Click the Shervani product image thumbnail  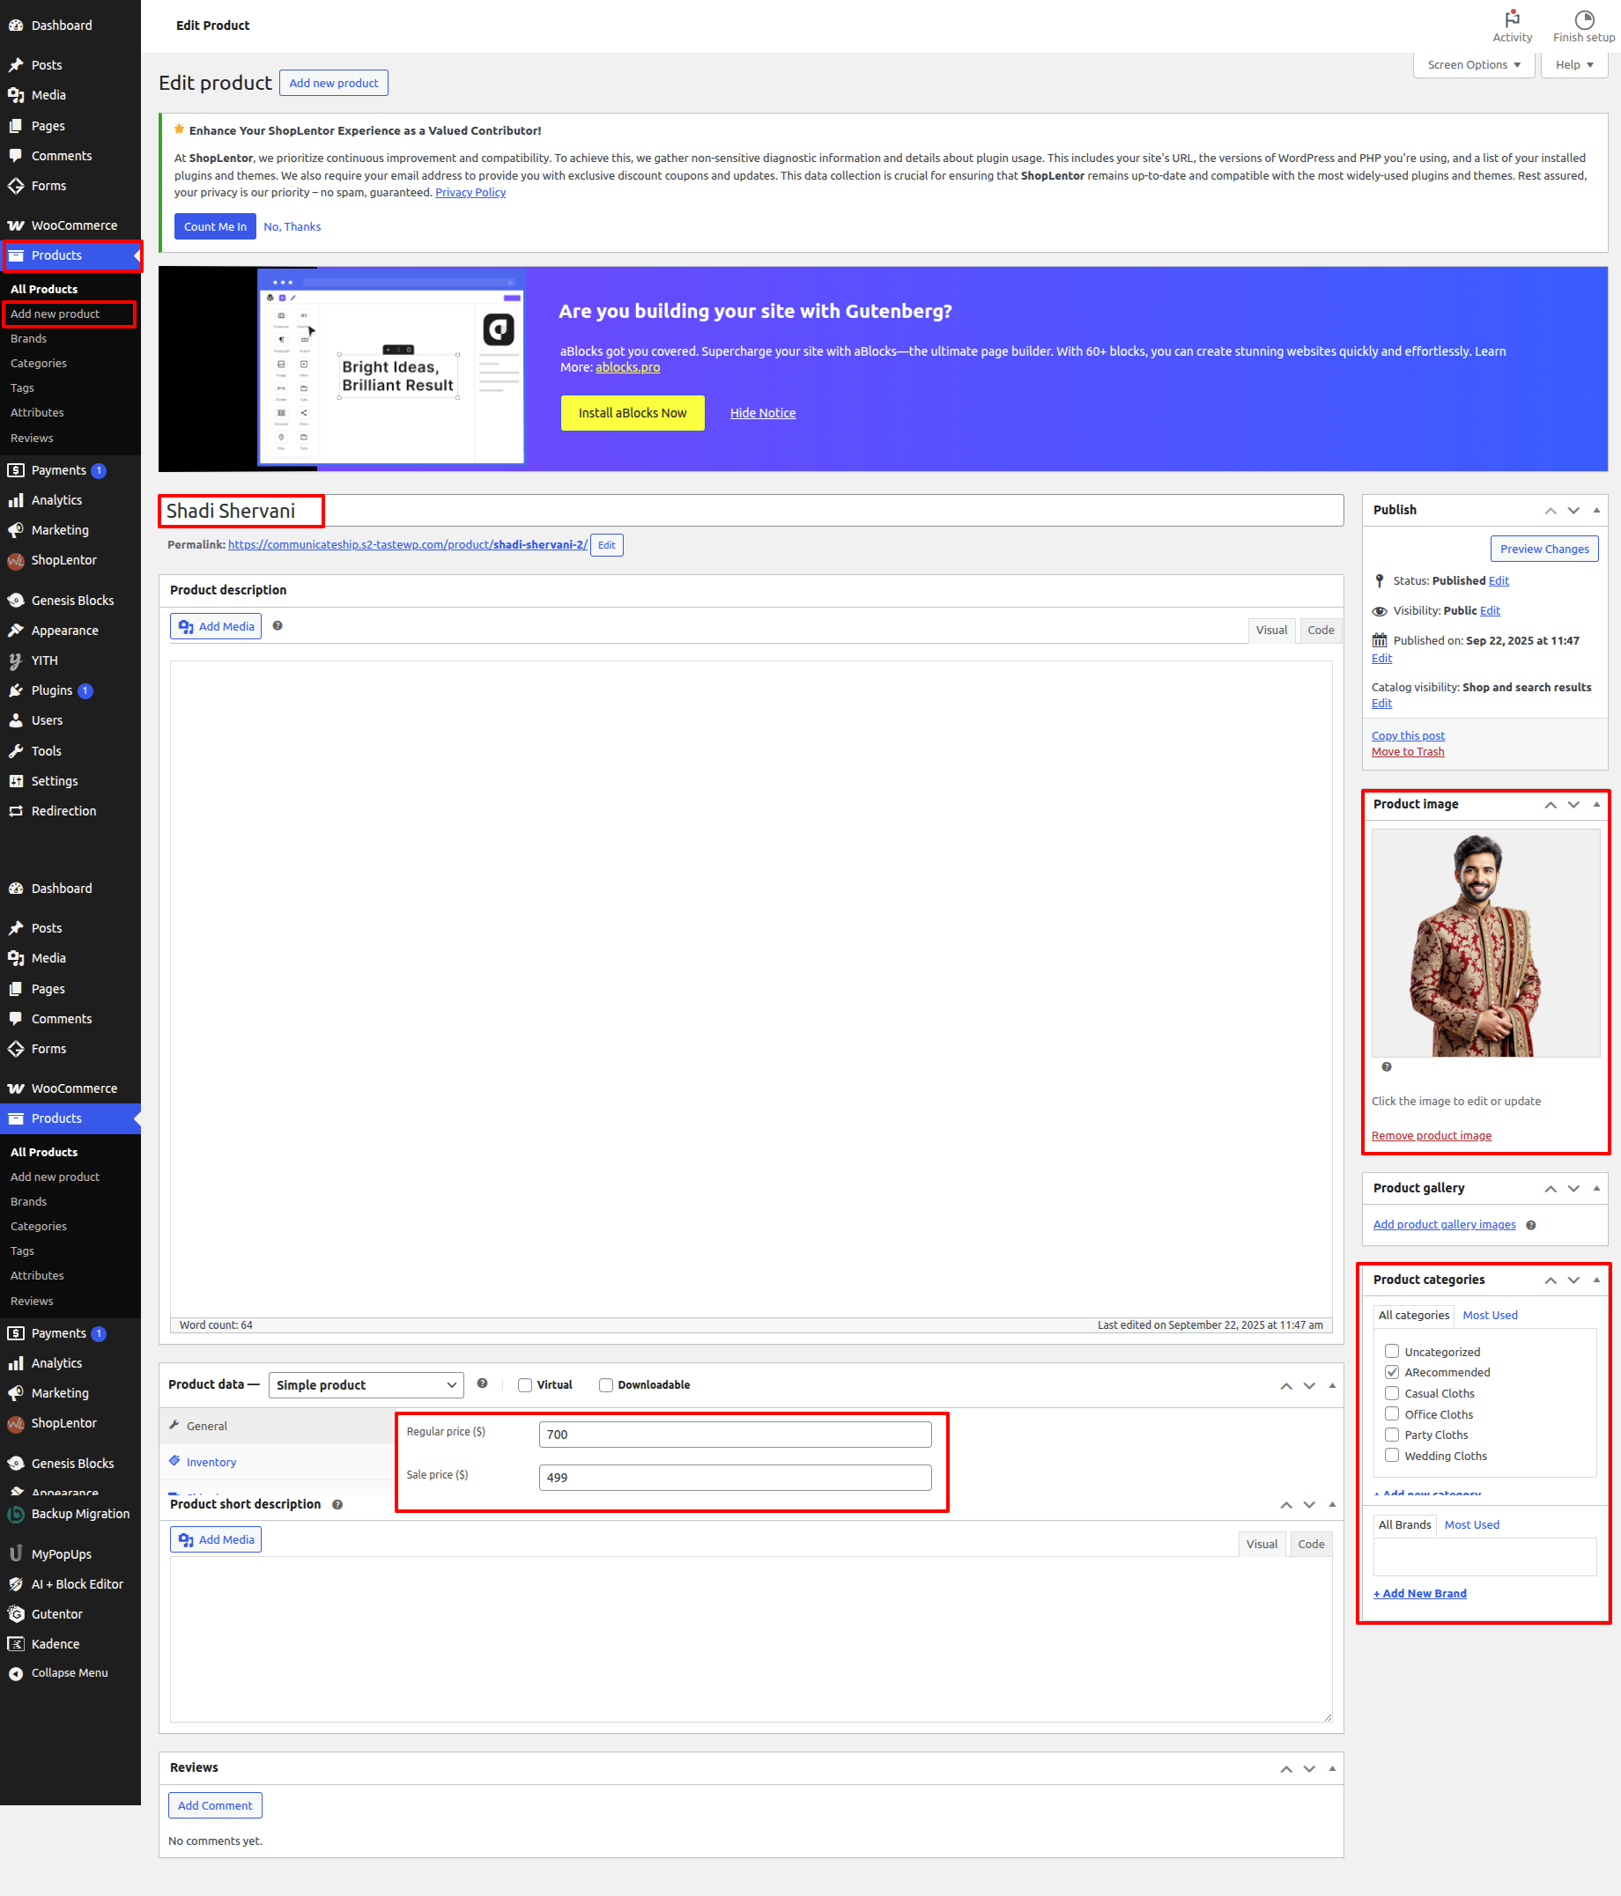1484,943
